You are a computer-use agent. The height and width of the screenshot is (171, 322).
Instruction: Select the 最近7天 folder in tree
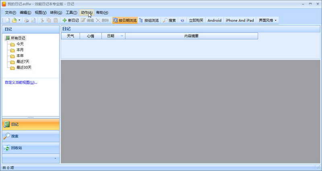(23, 61)
